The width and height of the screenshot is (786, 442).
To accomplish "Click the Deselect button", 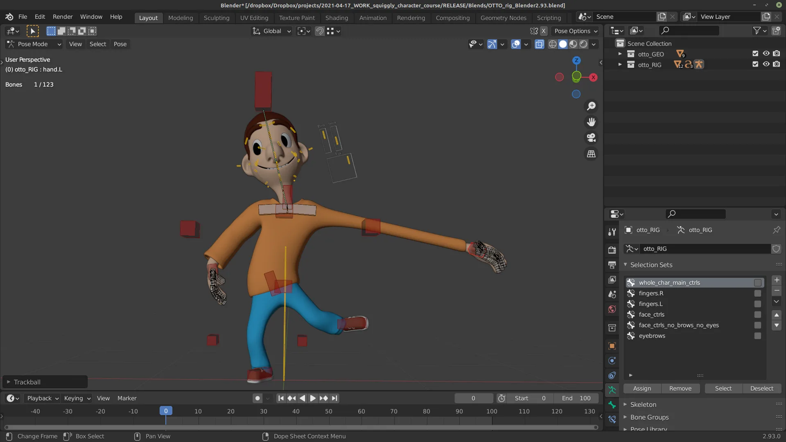I will click(761, 388).
